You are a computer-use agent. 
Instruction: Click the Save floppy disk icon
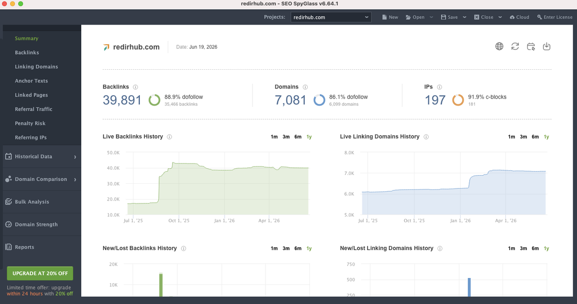(x=443, y=17)
